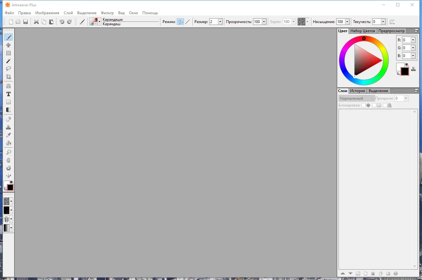422x280 pixels.
Task: Pick the Lasso tool
Action: click(x=9, y=69)
